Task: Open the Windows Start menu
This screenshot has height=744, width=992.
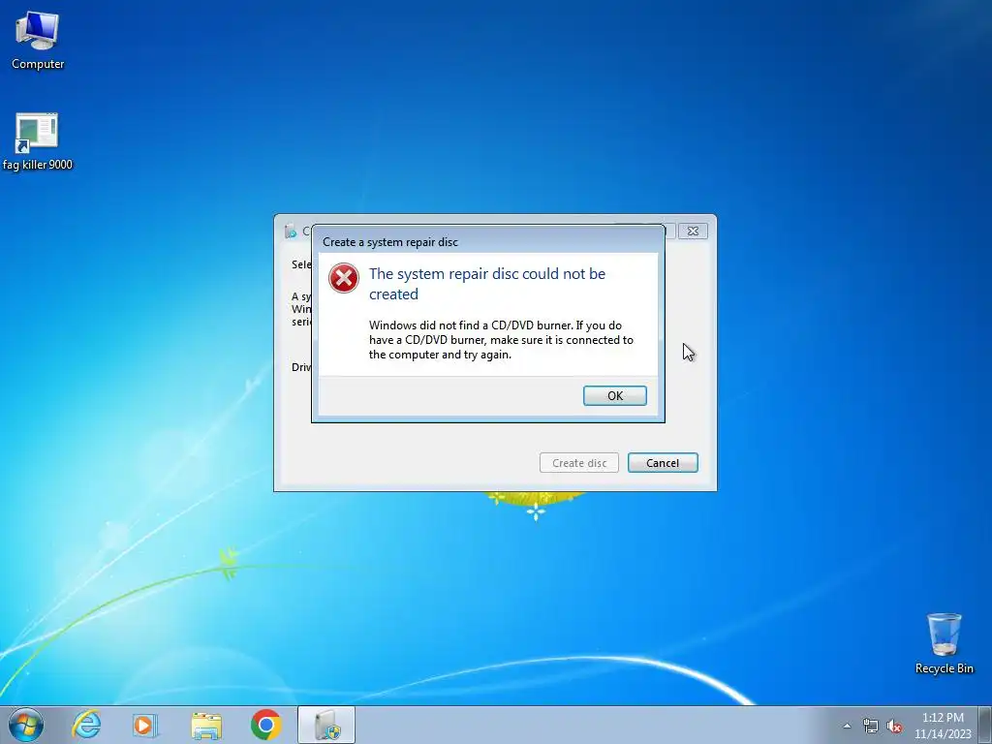Action: (26, 725)
